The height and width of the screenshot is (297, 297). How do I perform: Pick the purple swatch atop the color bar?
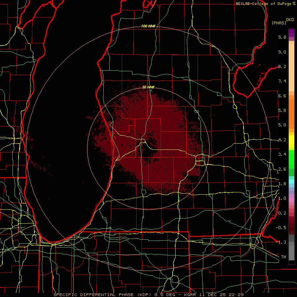point(291,33)
